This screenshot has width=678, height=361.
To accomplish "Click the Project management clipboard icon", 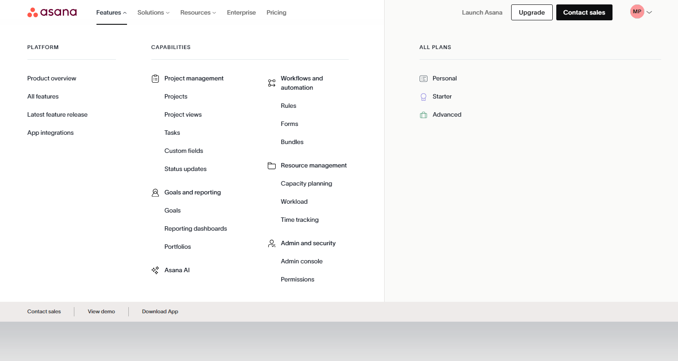I will coord(155,79).
